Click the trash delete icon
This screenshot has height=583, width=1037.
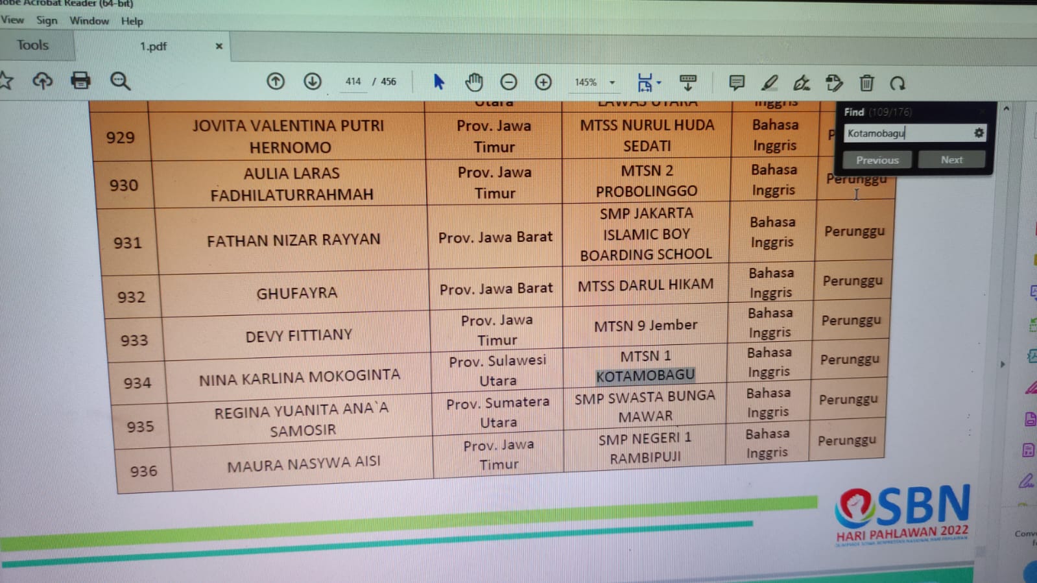pos(866,83)
